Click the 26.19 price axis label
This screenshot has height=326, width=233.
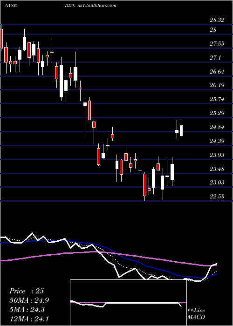(x=217, y=85)
